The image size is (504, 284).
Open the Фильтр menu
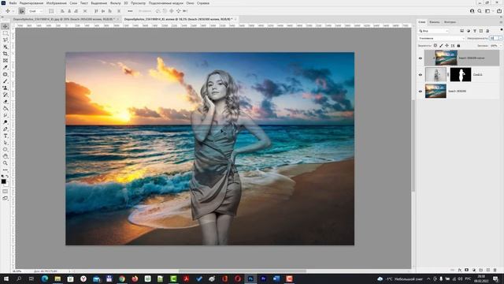click(116, 3)
